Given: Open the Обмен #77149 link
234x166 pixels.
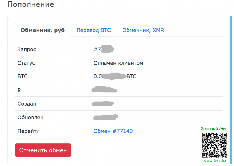Looking at the screenshot, I should (x=113, y=131).
